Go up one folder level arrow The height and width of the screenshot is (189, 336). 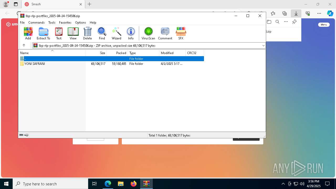[24, 45]
